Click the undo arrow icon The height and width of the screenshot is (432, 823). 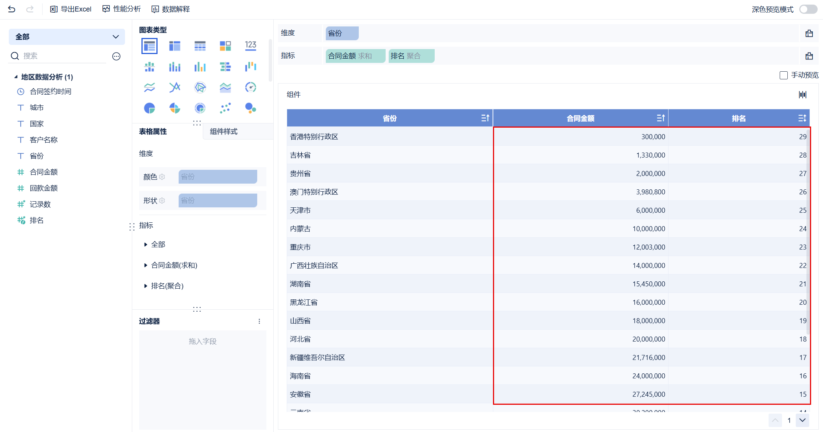point(11,9)
